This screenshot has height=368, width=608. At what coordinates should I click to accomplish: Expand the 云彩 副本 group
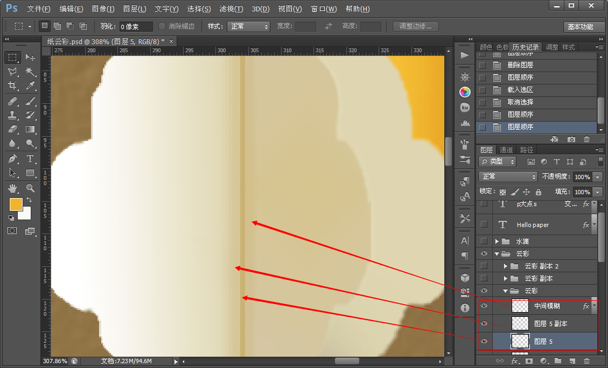tap(505, 279)
